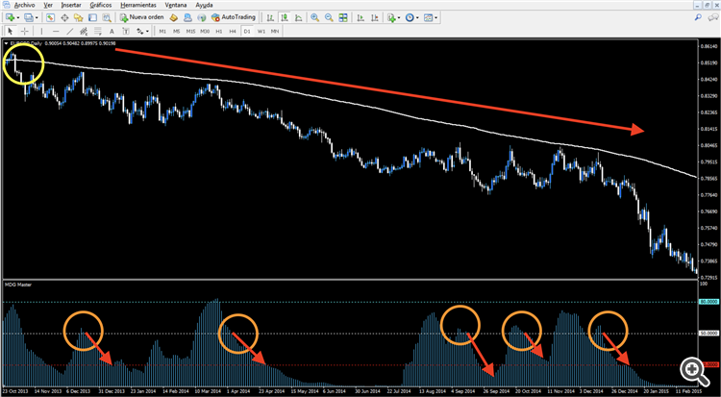Toggle Auto Scroll to the latest bar
The width and height of the screenshot is (721, 397).
click(x=360, y=17)
